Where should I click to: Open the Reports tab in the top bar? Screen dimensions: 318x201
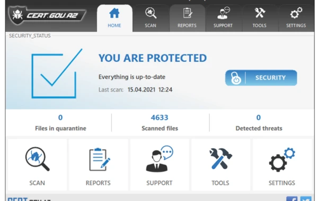tap(187, 18)
